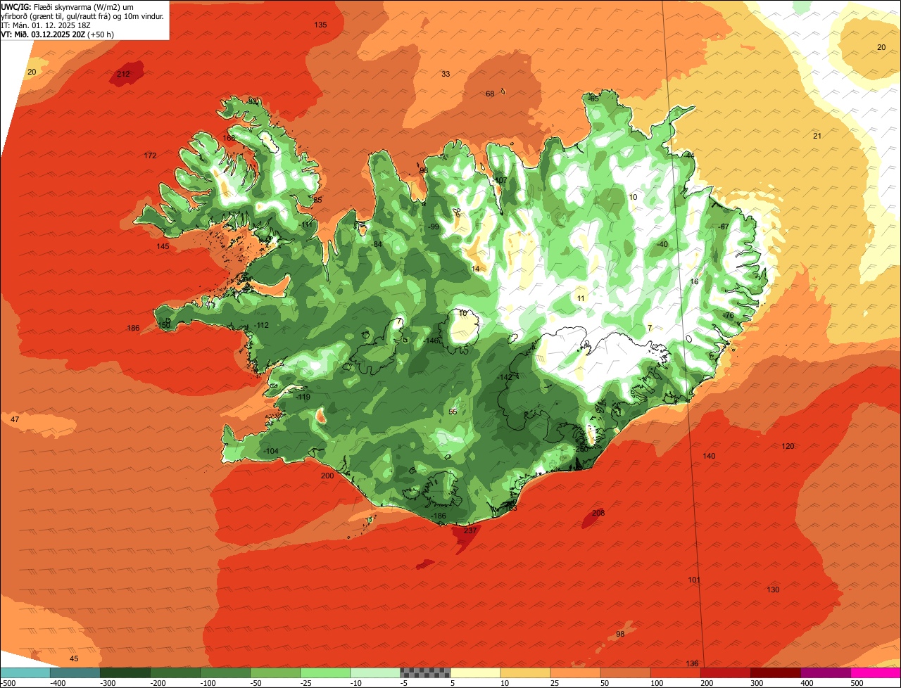Click the map value 200 off the southwest coast
The height and width of the screenshot is (688, 901).
[x=327, y=476]
